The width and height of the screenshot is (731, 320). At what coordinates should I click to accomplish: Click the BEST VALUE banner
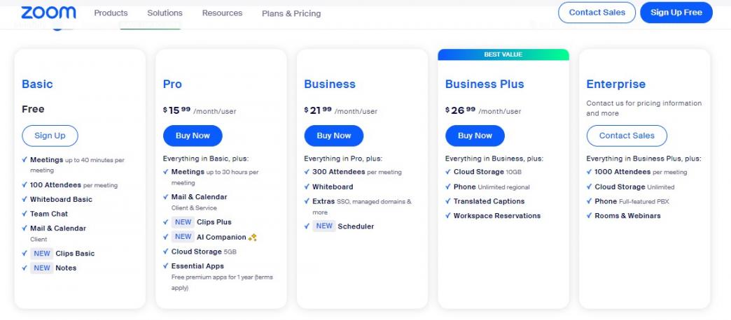tap(503, 54)
